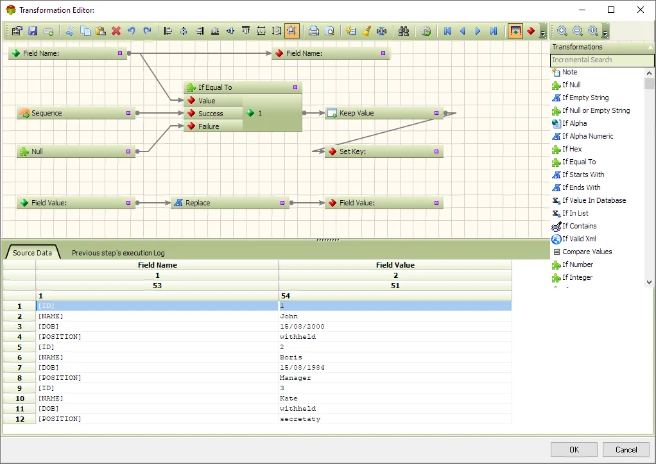This screenshot has width=656, height=464.
Task: Click the Undo arrow icon
Action: (x=132, y=31)
